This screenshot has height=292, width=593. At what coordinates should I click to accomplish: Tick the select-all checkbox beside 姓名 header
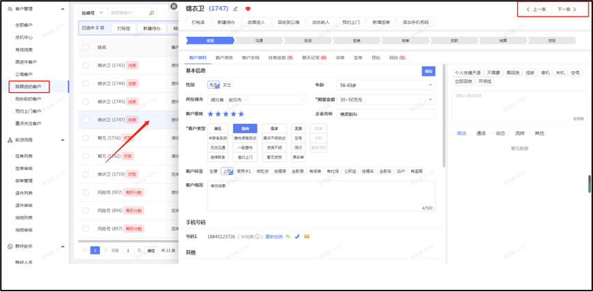86,47
